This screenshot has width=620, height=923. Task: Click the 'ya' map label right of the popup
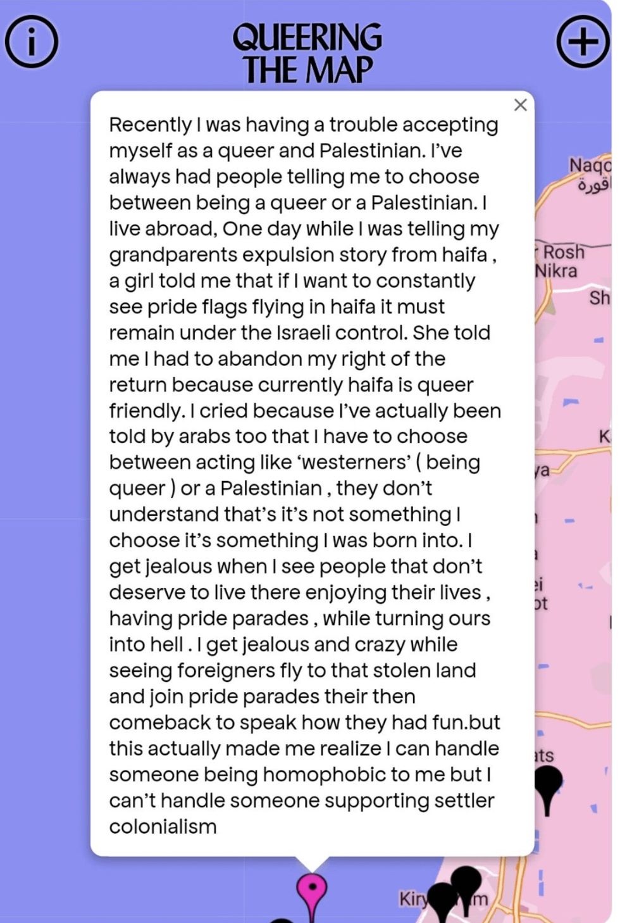[542, 470]
